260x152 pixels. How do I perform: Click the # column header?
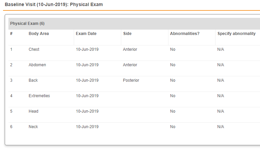pos(11,34)
